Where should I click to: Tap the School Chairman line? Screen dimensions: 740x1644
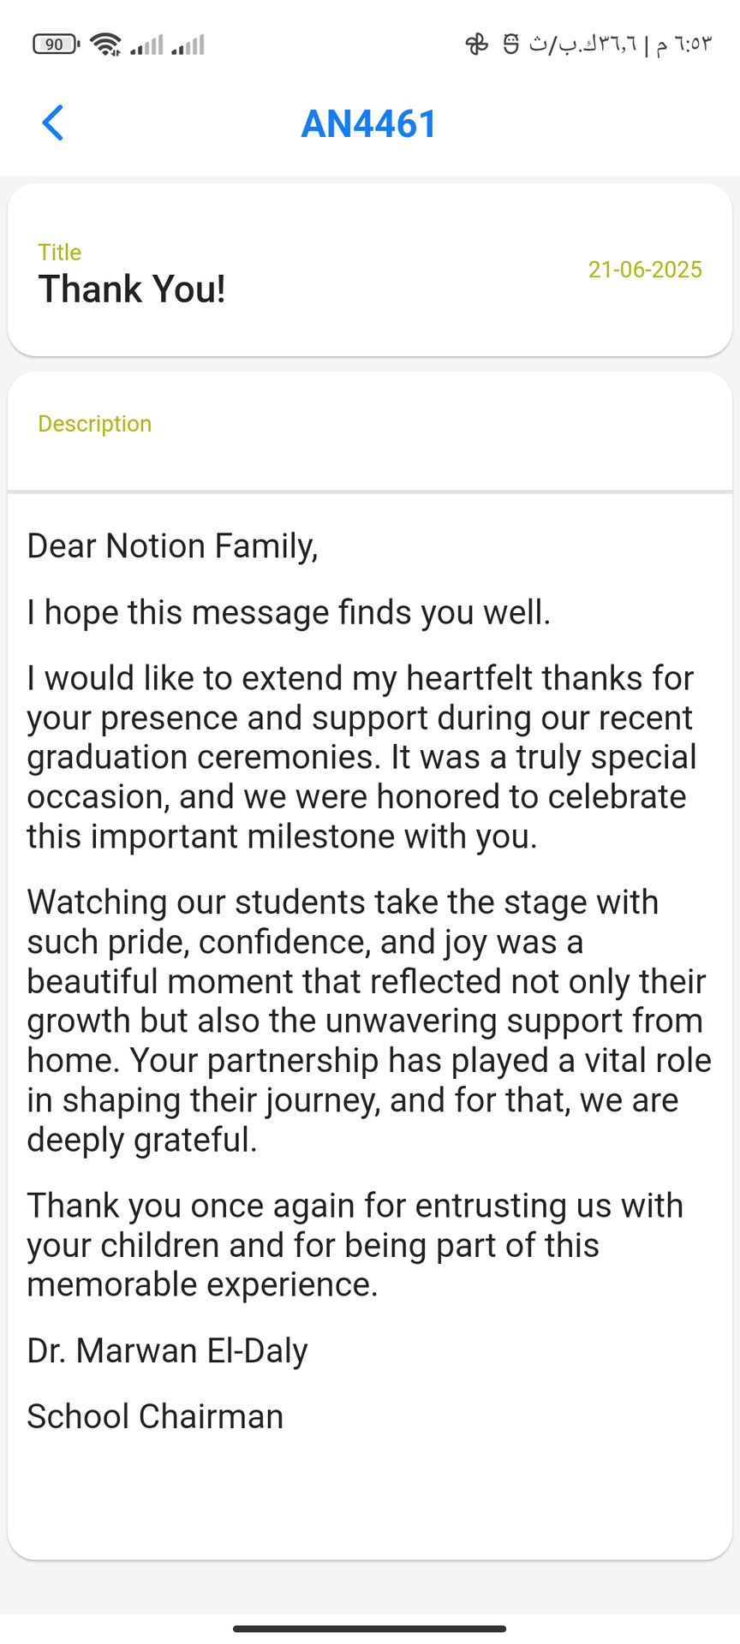(x=155, y=1416)
